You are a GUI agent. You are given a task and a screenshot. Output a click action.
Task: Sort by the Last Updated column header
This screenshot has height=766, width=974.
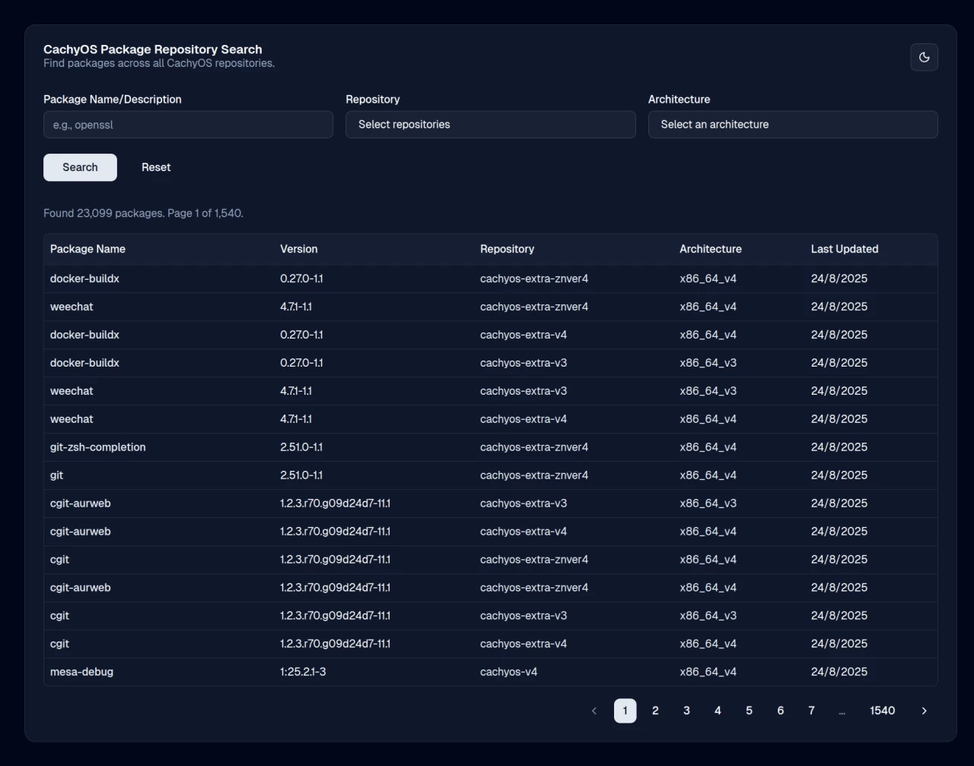[x=845, y=249]
